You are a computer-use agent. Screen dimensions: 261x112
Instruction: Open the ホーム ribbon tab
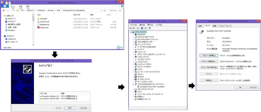[x=13, y=6]
